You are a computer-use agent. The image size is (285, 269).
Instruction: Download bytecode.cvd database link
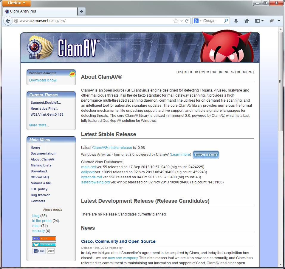pos(92,177)
